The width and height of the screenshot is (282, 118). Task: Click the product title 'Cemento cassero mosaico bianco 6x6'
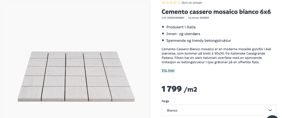pos(216,12)
